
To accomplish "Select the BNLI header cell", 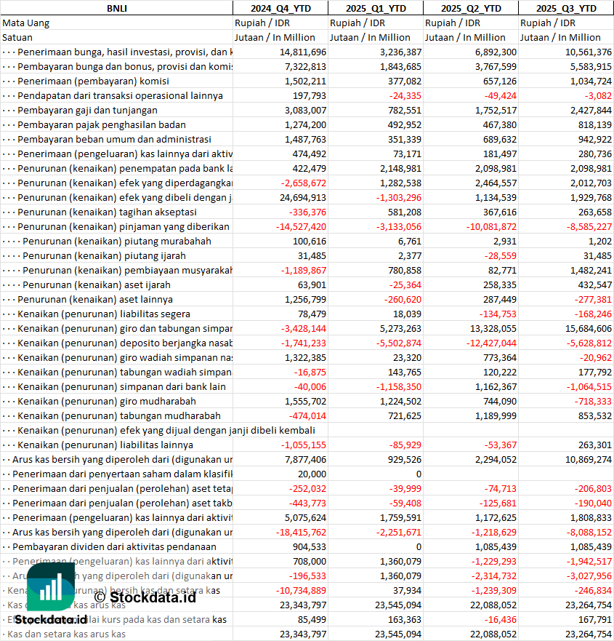I will 117,8.
